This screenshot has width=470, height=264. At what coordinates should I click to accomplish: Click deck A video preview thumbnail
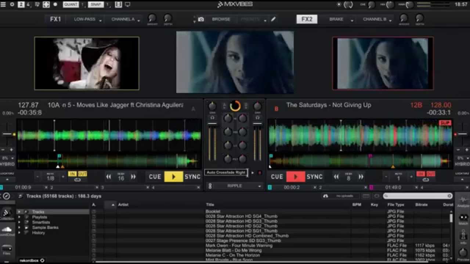[x=87, y=63]
